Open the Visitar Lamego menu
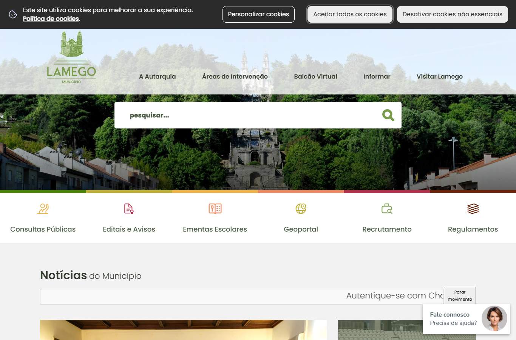516x340 pixels. coord(440,76)
